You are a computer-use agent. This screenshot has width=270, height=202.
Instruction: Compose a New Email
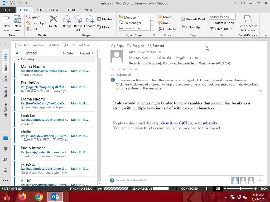[6, 24]
